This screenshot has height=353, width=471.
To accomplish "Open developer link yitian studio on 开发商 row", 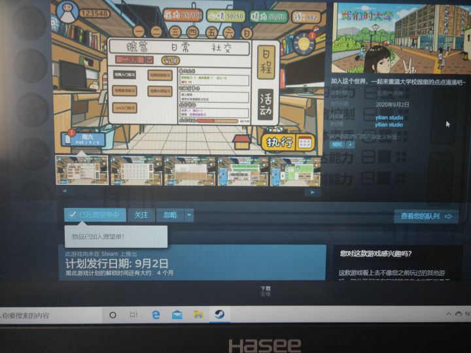I will point(389,118).
